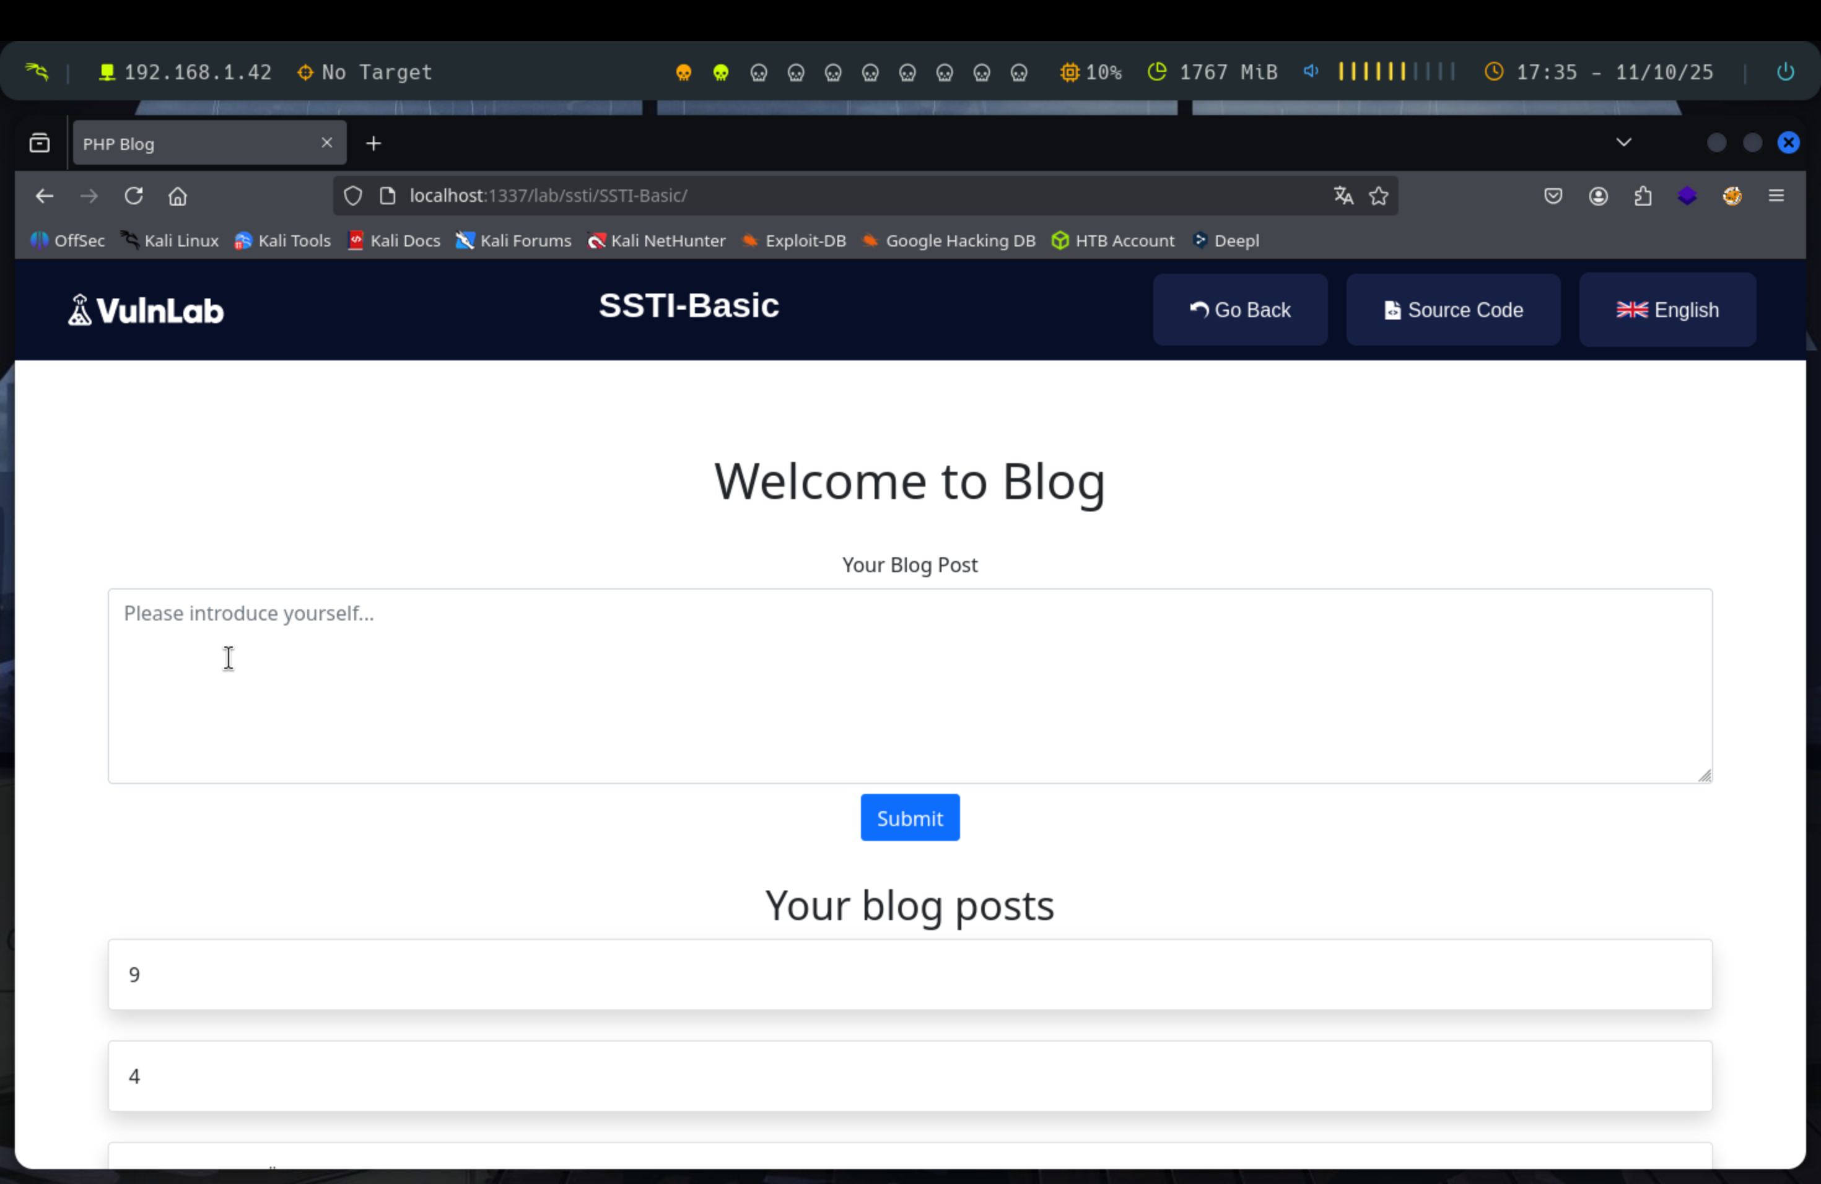Viewport: 1821px width, 1184px height.
Task: Go back with browser back arrow
Action: click(x=45, y=196)
